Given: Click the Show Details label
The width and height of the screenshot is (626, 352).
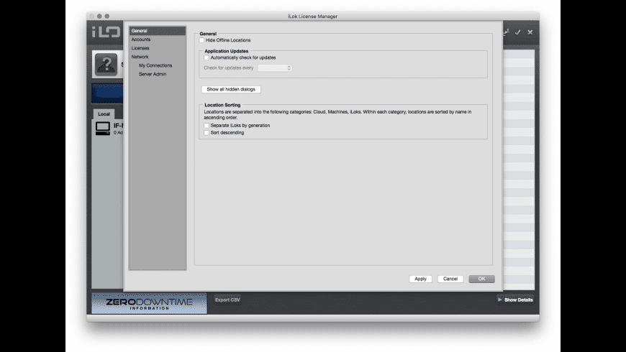Looking at the screenshot, I should (x=518, y=300).
